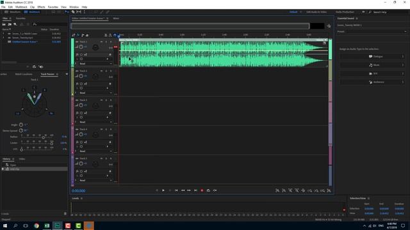410x230 pixels.
Task: Open the workspace overflow chevron menu
Action: pyautogui.click(x=363, y=12)
